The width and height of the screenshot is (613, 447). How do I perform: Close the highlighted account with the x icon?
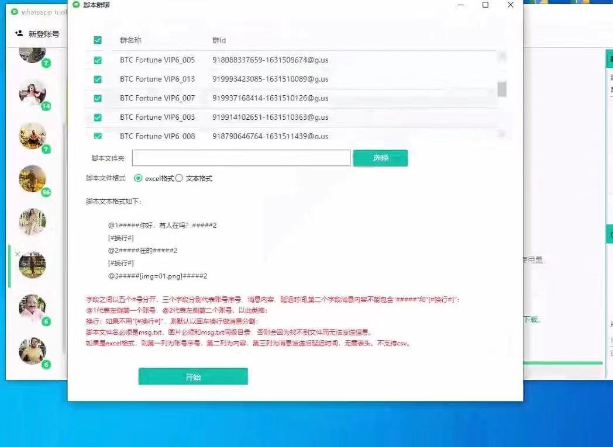point(17,254)
